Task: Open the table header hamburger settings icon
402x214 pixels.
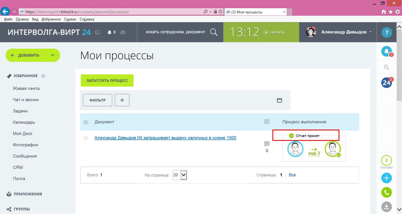Action: (x=86, y=122)
